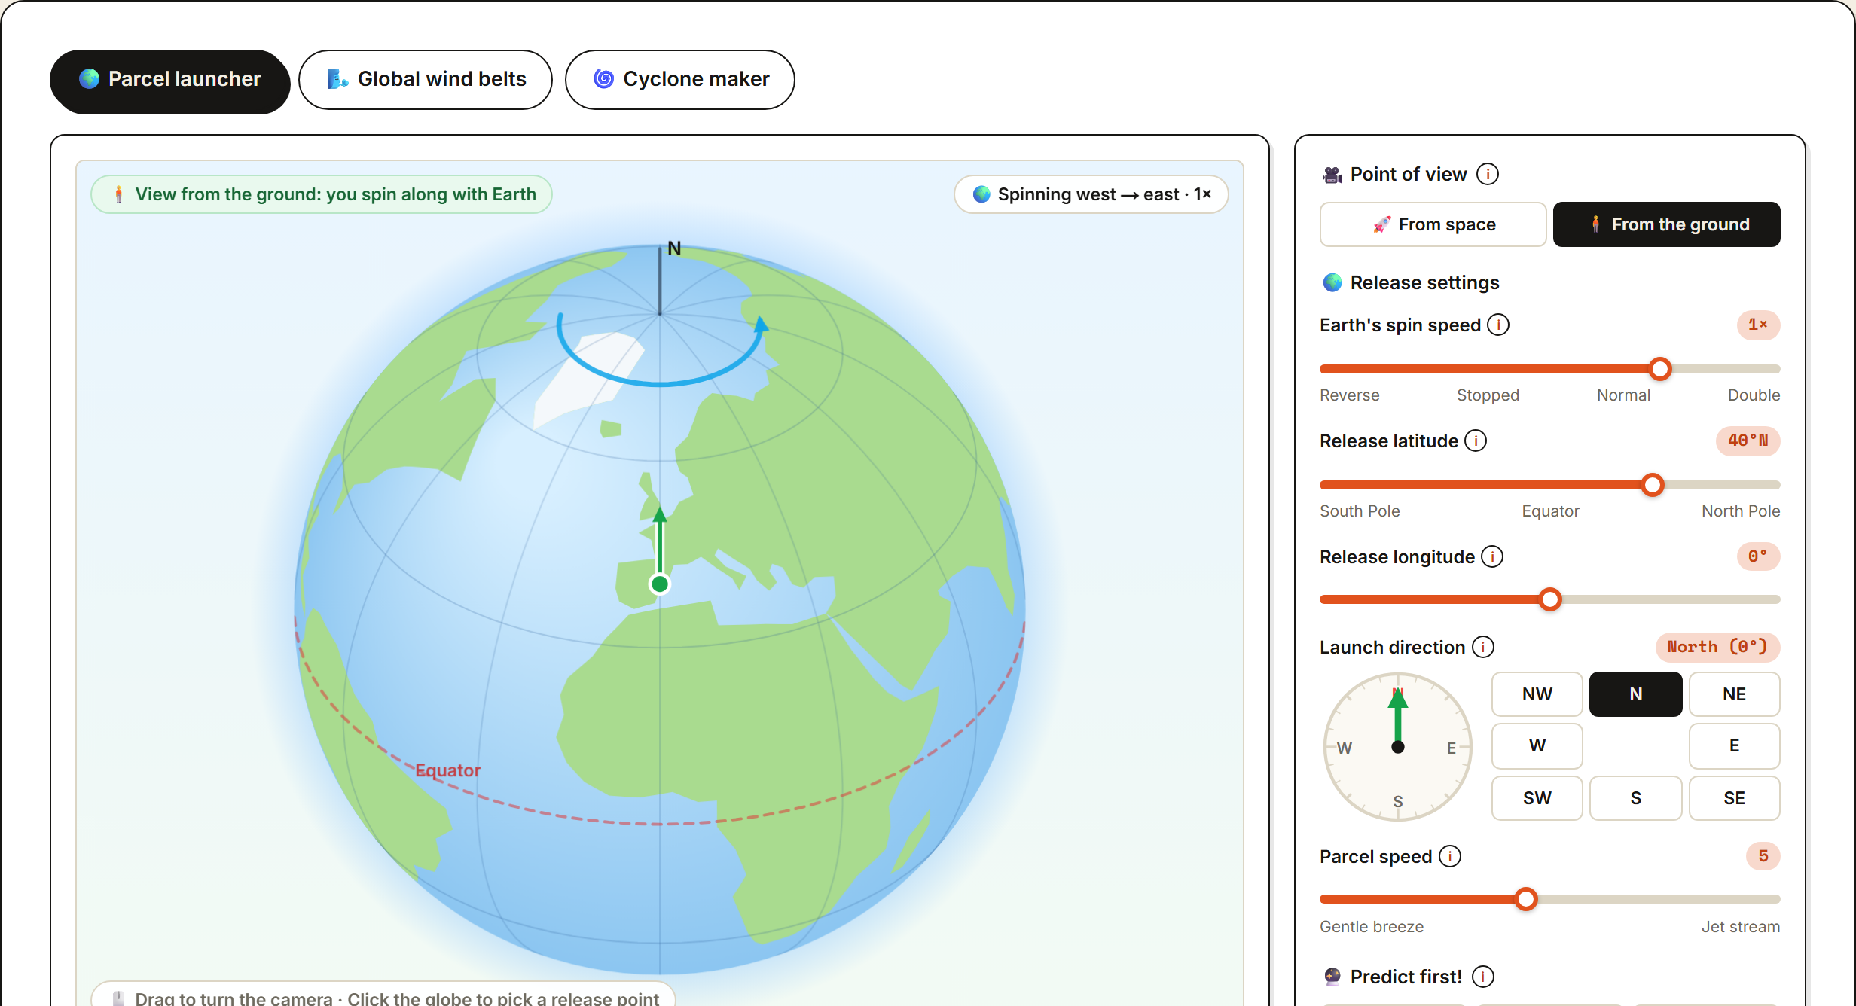Click the Release latitude slider handle

pyautogui.click(x=1653, y=485)
